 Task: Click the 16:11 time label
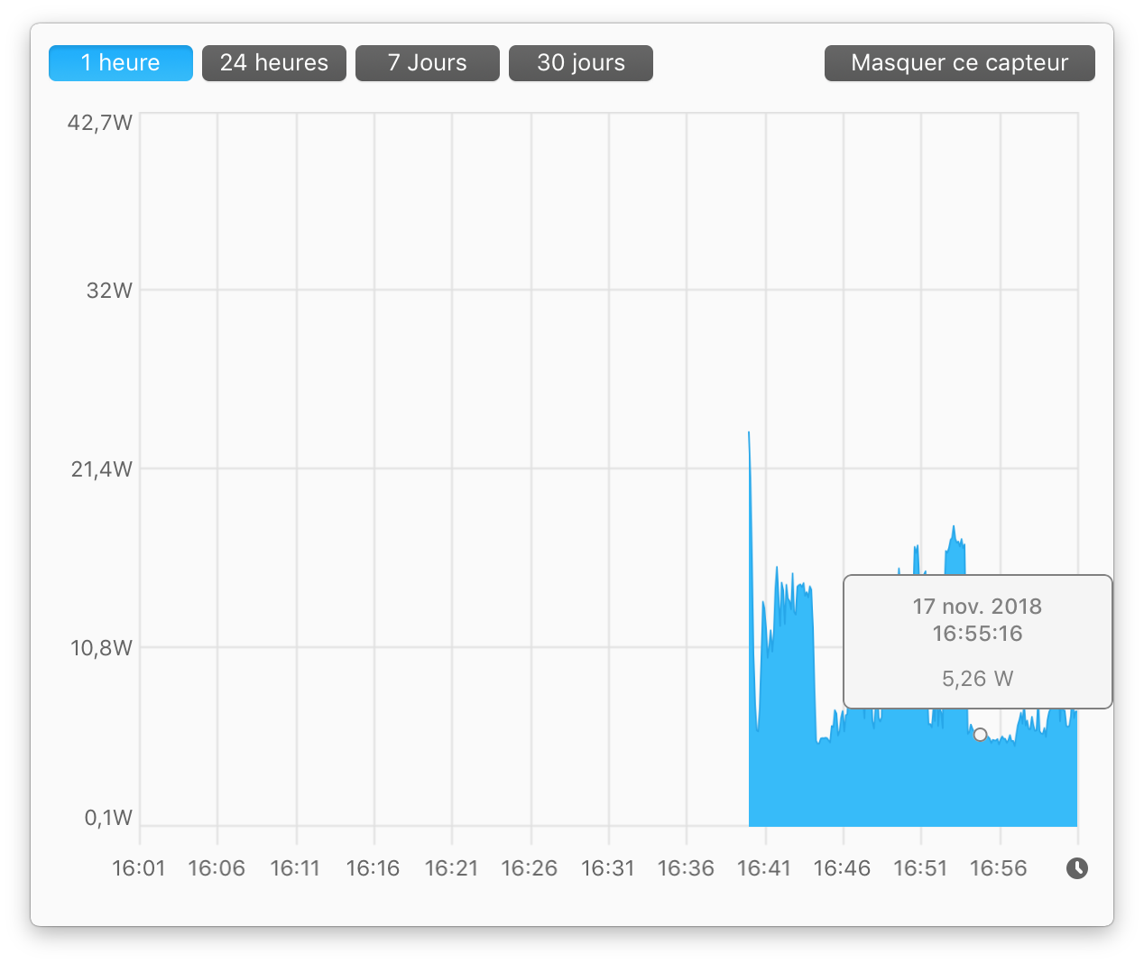pyautogui.click(x=295, y=868)
